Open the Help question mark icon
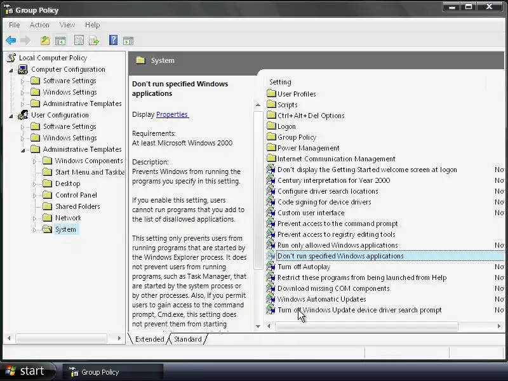This screenshot has width=508, height=381. [114, 40]
